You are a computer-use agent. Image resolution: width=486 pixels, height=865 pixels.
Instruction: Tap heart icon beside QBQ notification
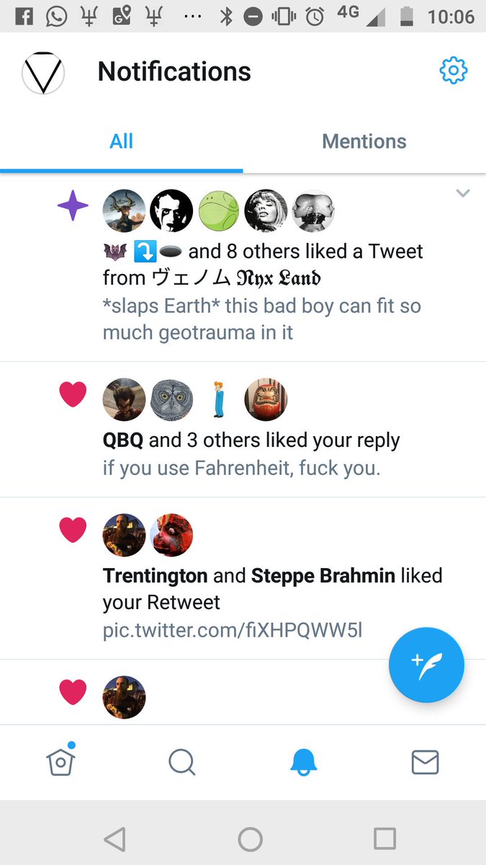pos(73,394)
